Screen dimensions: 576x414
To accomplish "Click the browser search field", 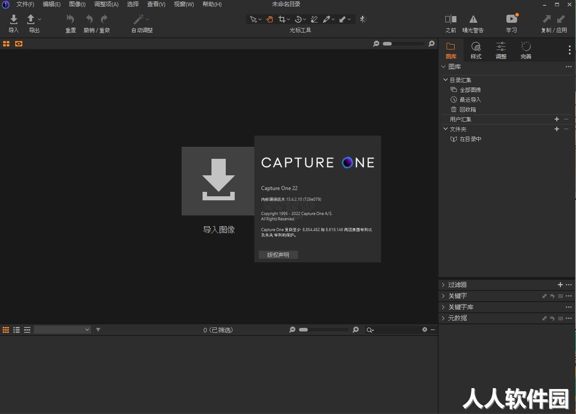I will coord(397,330).
